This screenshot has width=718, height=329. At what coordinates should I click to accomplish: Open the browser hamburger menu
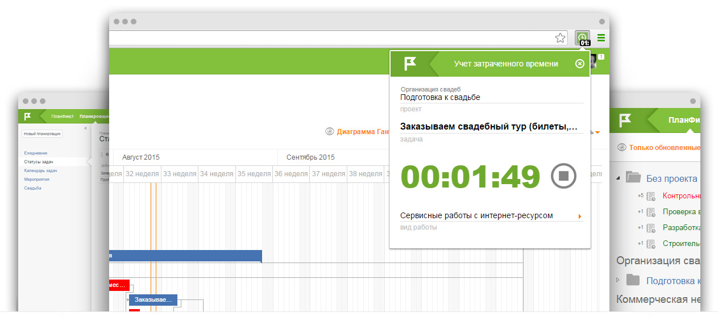tap(601, 38)
